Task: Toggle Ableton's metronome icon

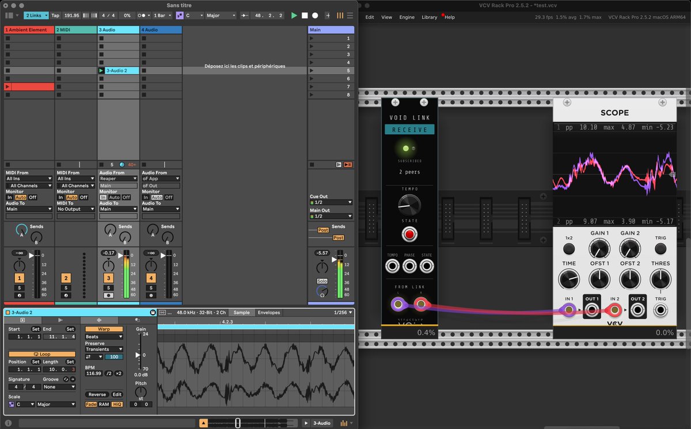Action: coord(142,16)
